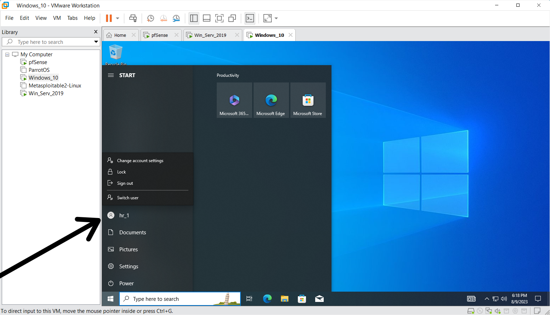Open Task View on the guest taskbar
The image size is (550, 315).
coord(249,299)
